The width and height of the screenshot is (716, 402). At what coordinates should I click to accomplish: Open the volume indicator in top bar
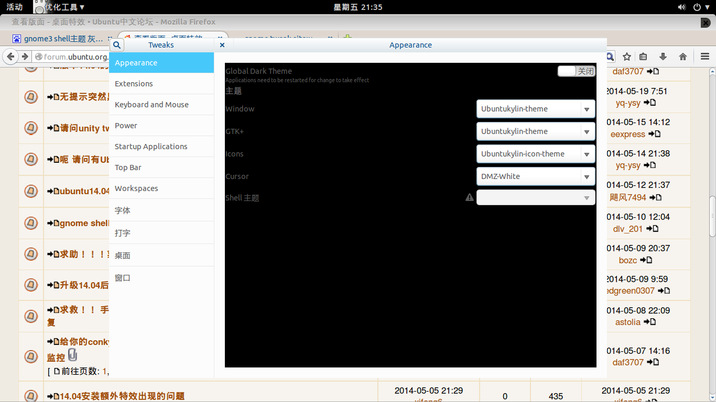[x=681, y=7]
